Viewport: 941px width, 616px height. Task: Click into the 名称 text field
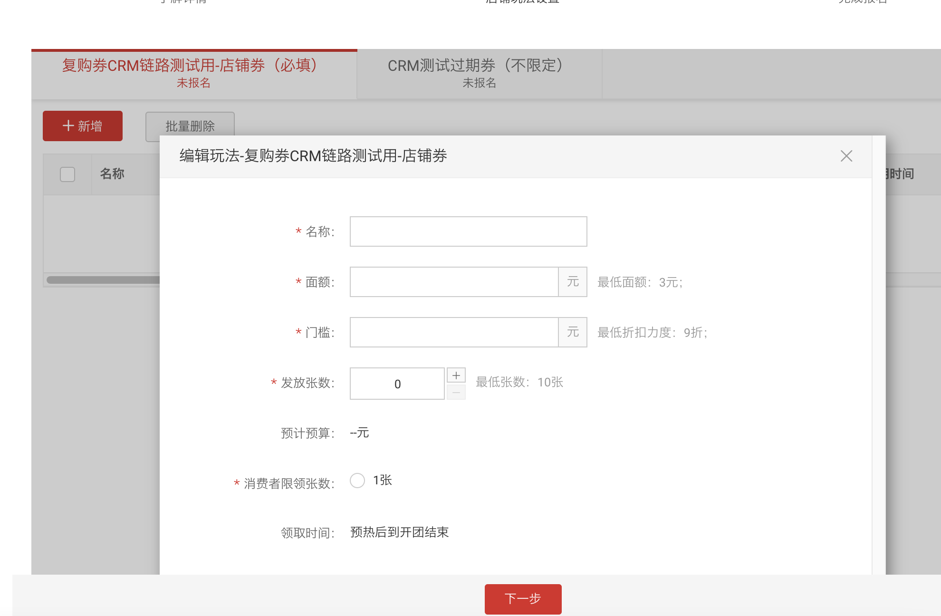468,231
